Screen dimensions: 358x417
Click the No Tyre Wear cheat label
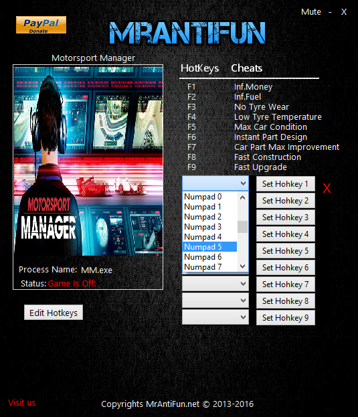pyautogui.click(x=262, y=107)
